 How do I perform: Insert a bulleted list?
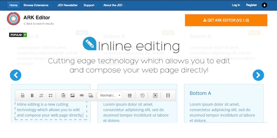[51, 95]
